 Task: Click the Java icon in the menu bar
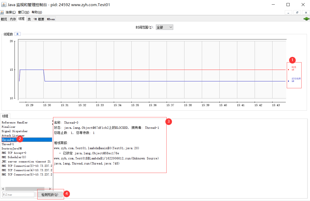2,12
